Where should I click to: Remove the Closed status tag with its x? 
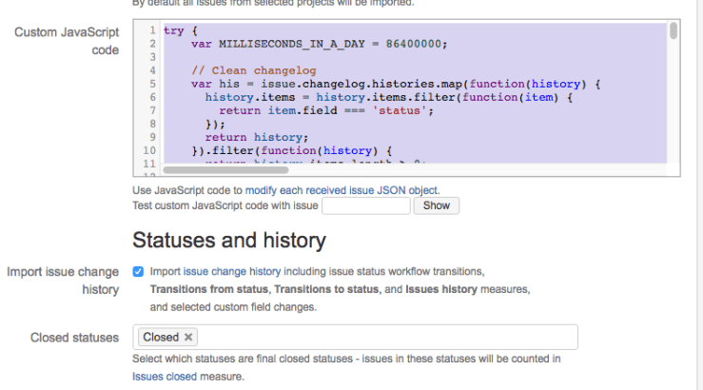(188, 337)
